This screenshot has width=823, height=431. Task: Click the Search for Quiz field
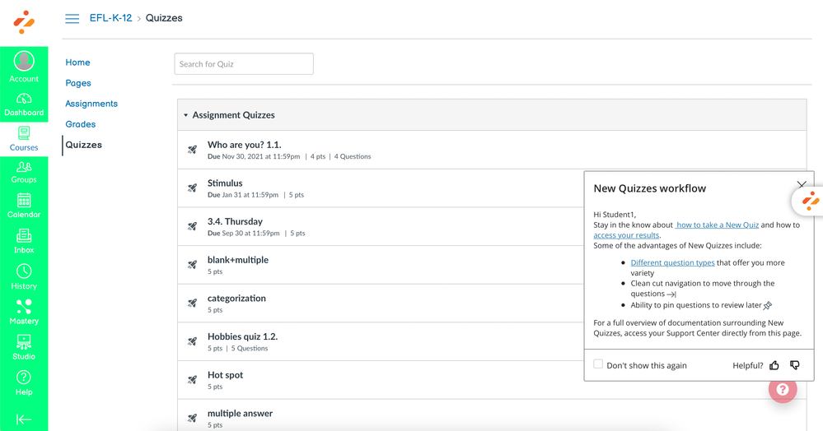click(244, 64)
